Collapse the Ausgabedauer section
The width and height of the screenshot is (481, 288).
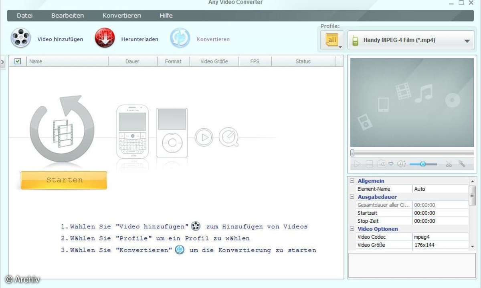click(x=352, y=197)
